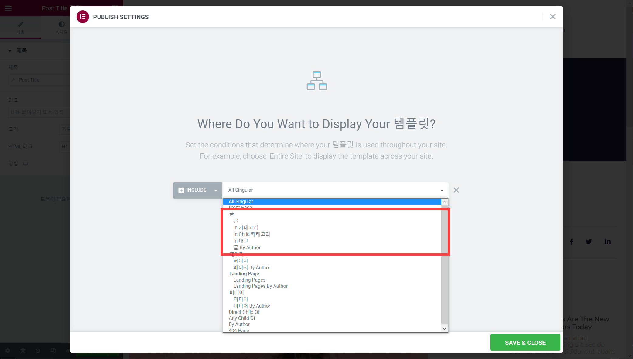The width and height of the screenshot is (633, 359).
Task: Click the Facebook share icon
Action: (571, 241)
